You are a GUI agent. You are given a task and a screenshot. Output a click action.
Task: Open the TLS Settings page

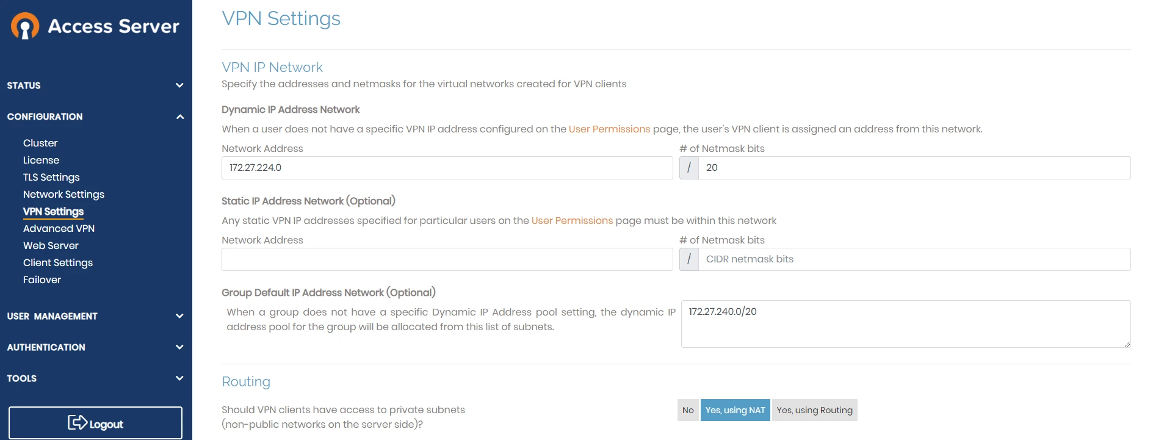(51, 177)
